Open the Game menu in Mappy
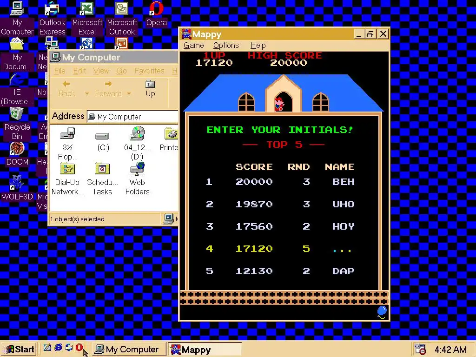The image size is (476, 357). [194, 45]
